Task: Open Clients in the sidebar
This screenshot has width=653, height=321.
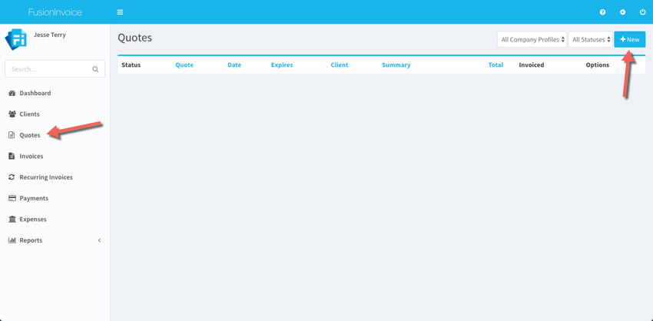Action: click(29, 114)
